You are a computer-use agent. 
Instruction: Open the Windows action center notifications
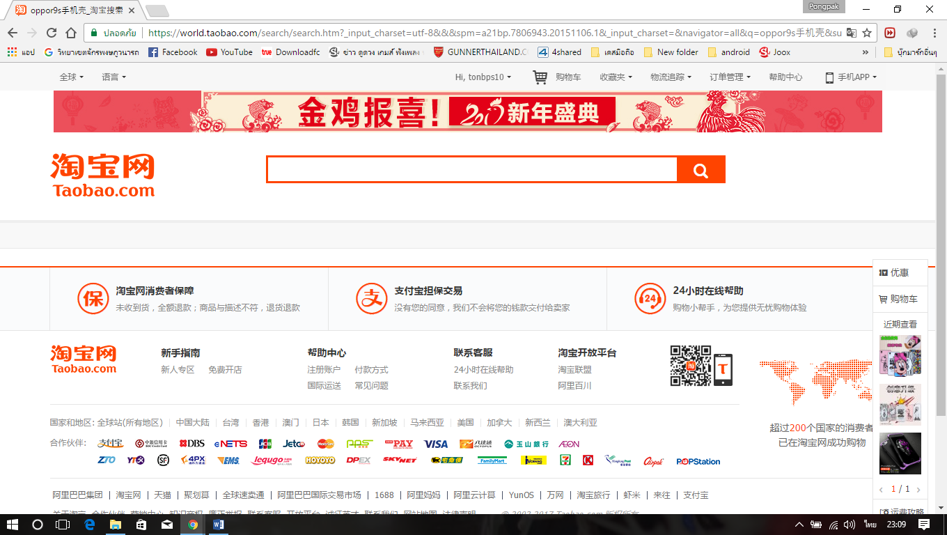click(923, 525)
